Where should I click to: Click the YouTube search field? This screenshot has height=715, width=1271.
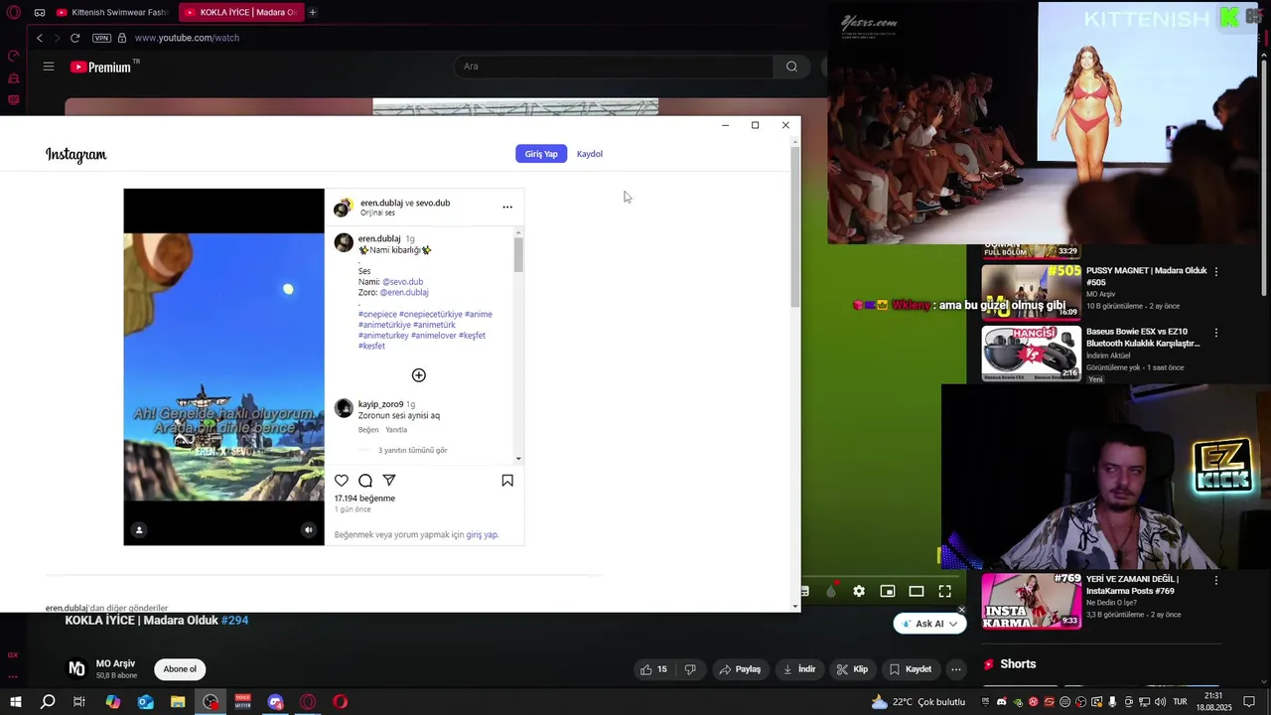click(x=614, y=67)
